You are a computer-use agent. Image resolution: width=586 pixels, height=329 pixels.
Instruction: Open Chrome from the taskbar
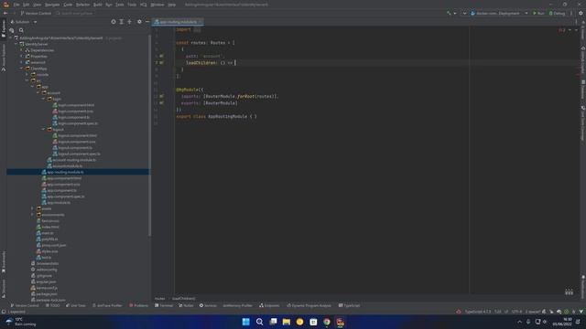pyautogui.click(x=327, y=322)
